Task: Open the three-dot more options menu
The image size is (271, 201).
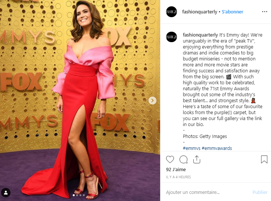Action: [264, 12]
